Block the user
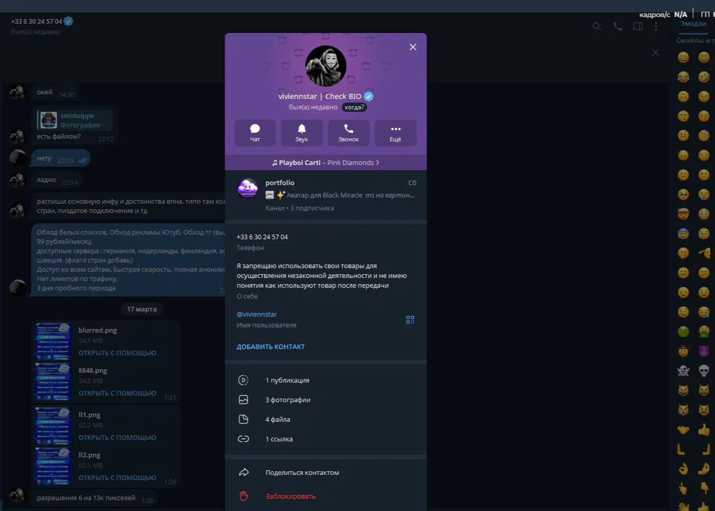This screenshot has height=511, width=715. pyautogui.click(x=290, y=496)
